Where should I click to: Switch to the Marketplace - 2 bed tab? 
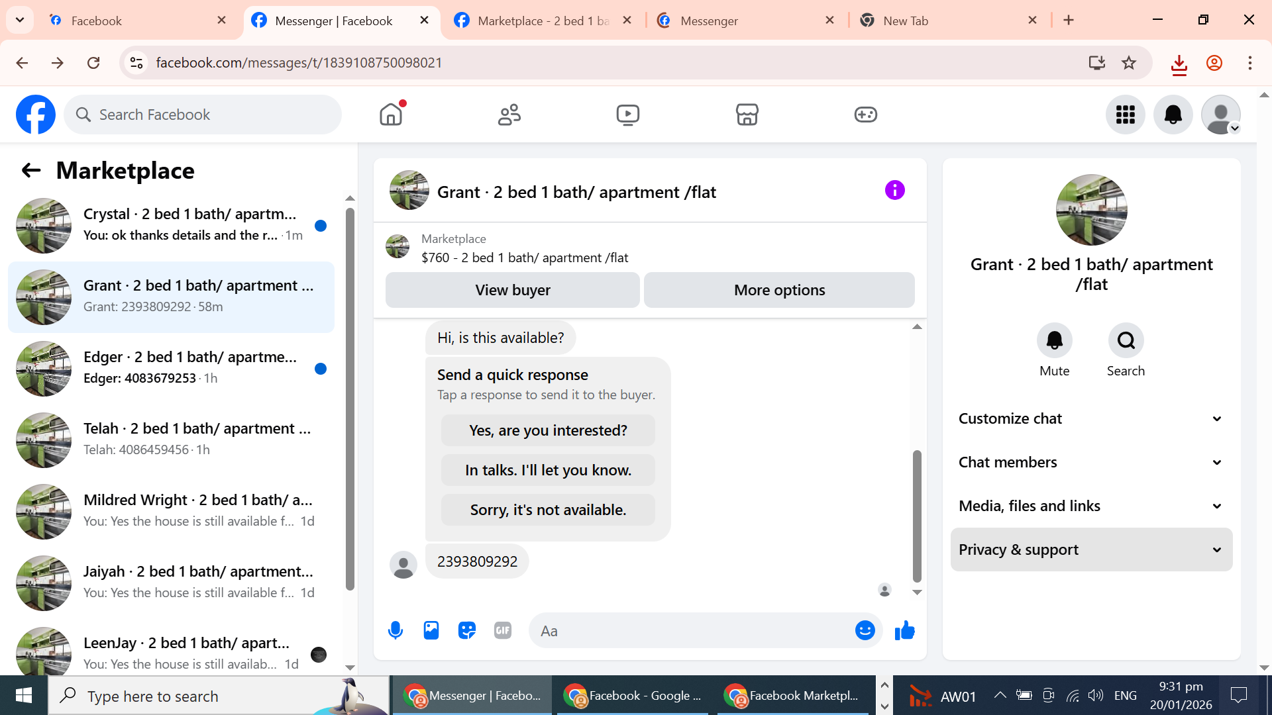[x=543, y=21]
